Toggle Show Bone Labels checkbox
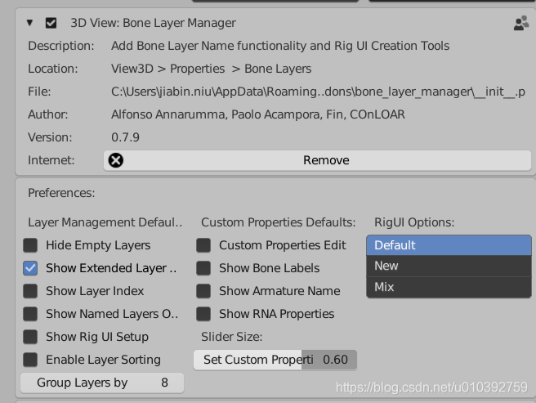Image resolution: width=536 pixels, height=403 pixels. click(x=203, y=268)
